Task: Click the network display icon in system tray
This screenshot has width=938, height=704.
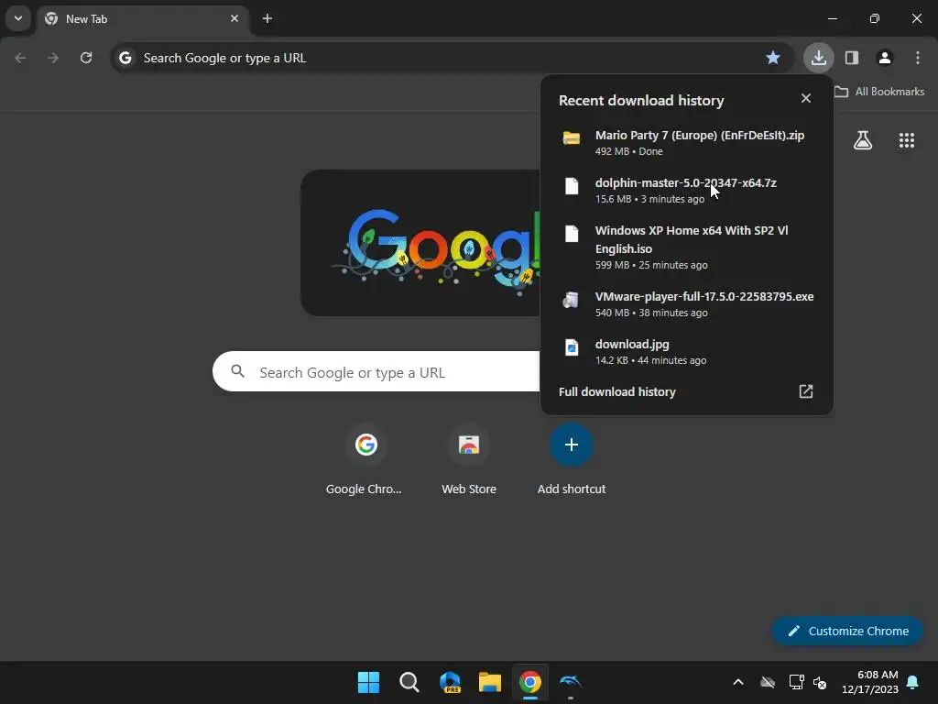Action: [x=796, y=682]
